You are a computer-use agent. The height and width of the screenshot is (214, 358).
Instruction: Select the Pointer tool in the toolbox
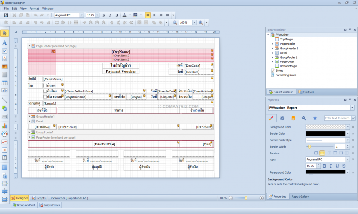(5, 33)
